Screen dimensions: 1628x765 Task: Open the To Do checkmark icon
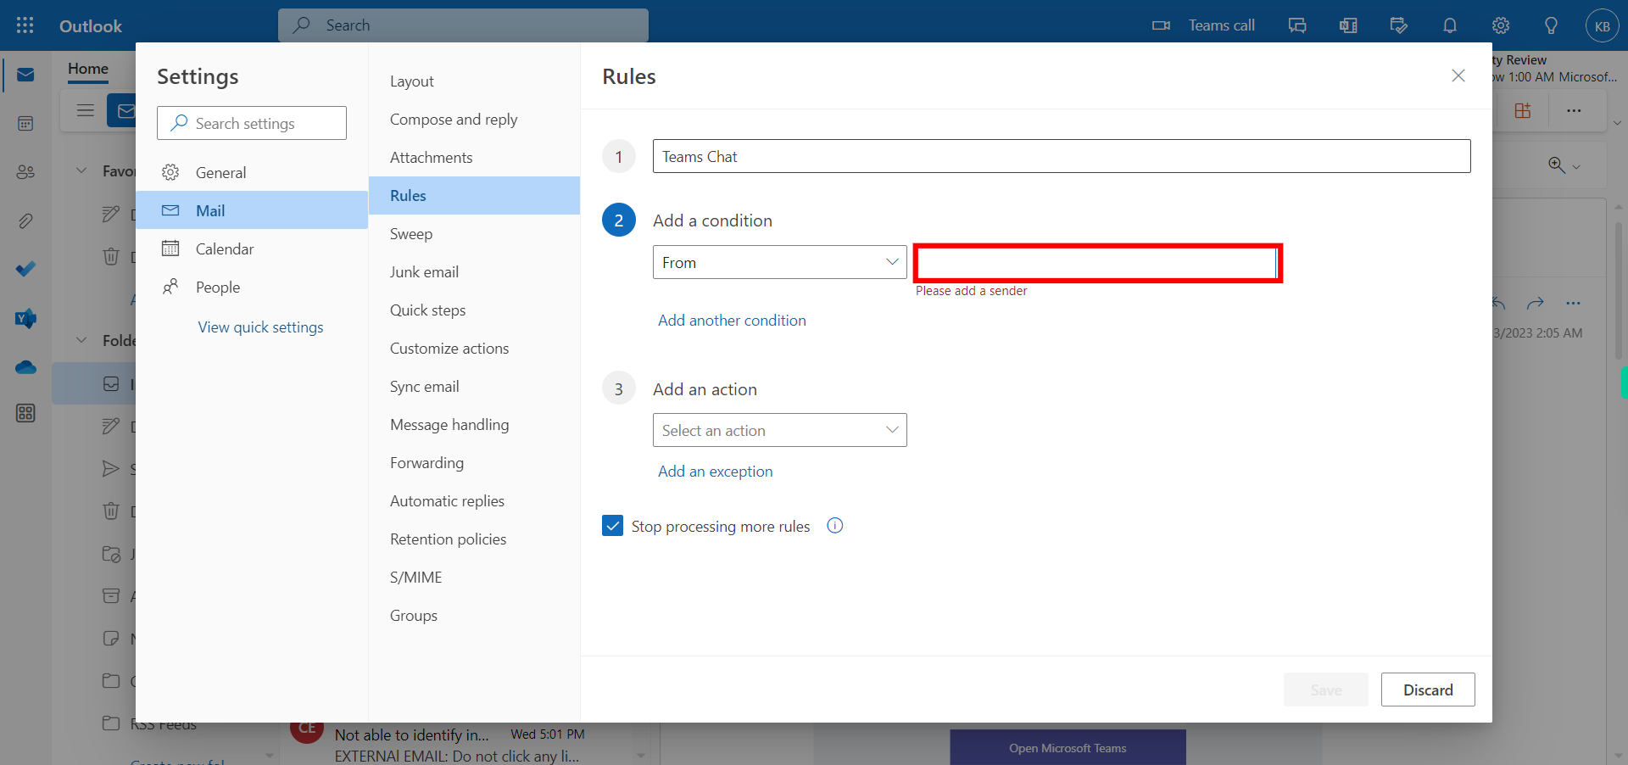(x=25, y=269)
